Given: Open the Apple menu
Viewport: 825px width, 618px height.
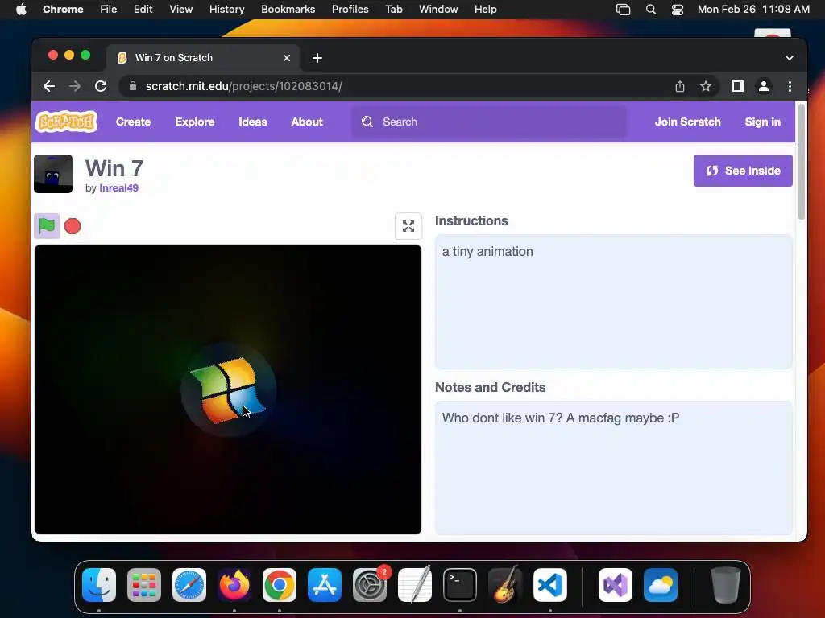Looking at the screenshot, I should click(21, 9).
